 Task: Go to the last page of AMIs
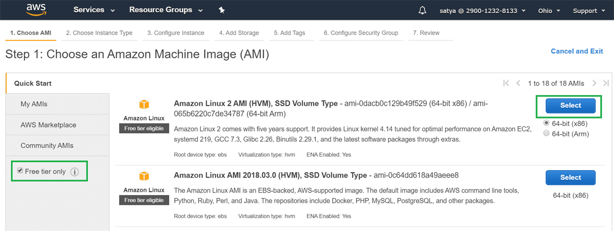(605, 83)
